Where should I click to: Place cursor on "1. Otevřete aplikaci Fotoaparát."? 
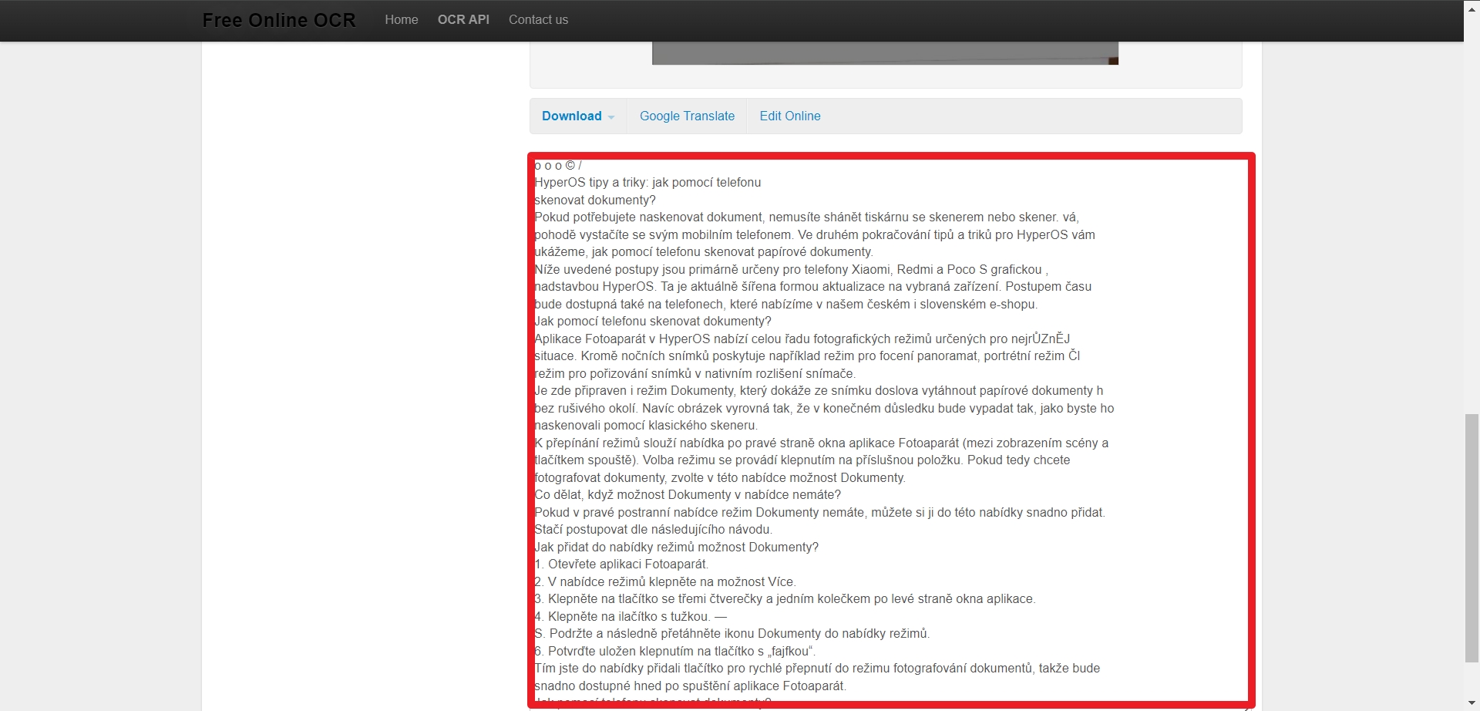(621, 564)
